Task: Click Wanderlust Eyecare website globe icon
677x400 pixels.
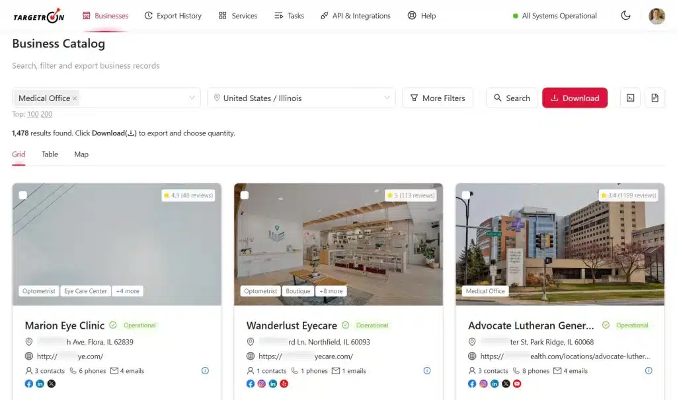Action: (251, 356)
